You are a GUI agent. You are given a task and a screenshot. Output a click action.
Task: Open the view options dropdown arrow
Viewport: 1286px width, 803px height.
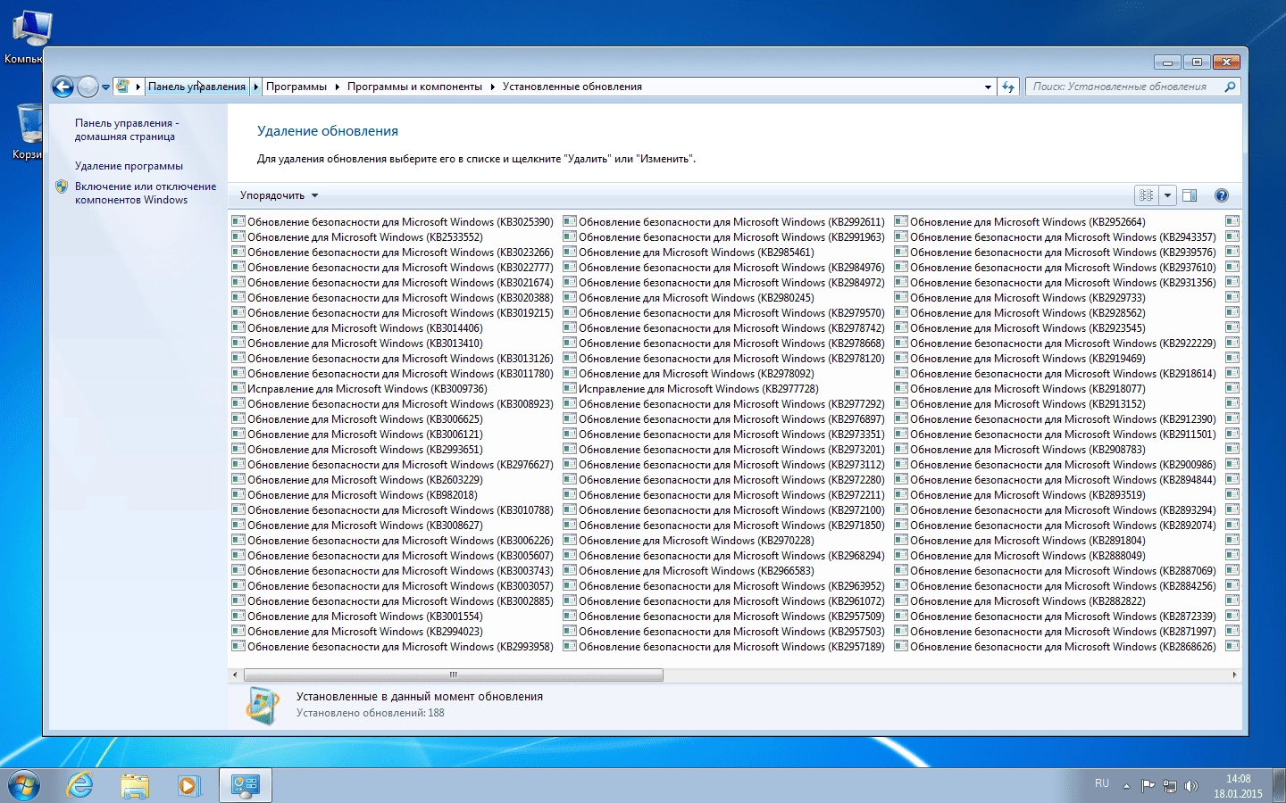pos(1167,195)
